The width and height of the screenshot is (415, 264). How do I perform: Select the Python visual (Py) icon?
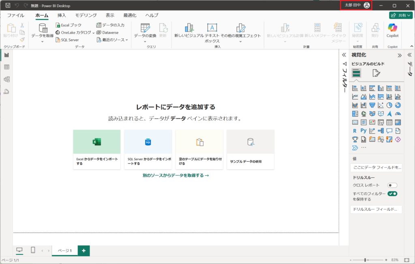coord(364,131)
